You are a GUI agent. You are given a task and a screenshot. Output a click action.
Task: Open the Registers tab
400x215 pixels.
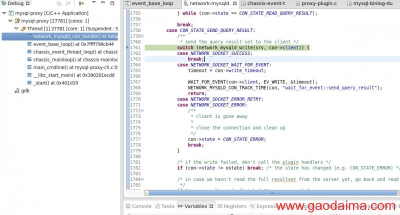[x=232, y=206]
